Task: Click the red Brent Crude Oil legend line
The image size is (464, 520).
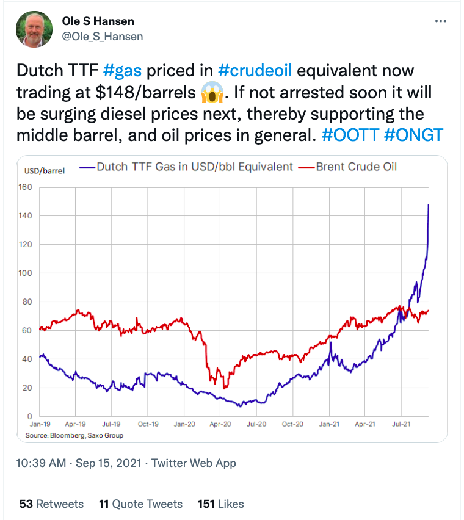Action: 306,167
